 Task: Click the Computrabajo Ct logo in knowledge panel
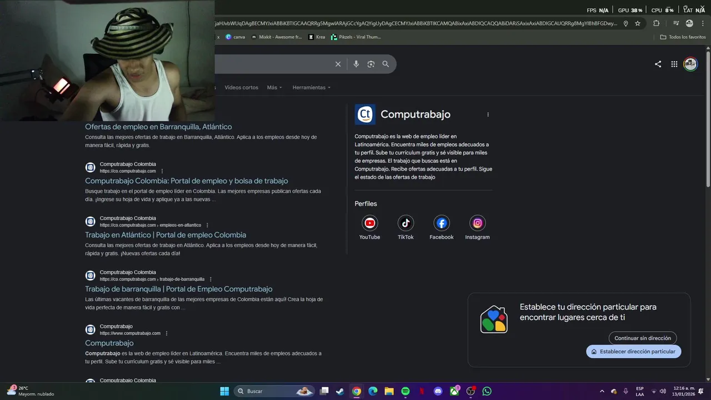coord(365,114)
